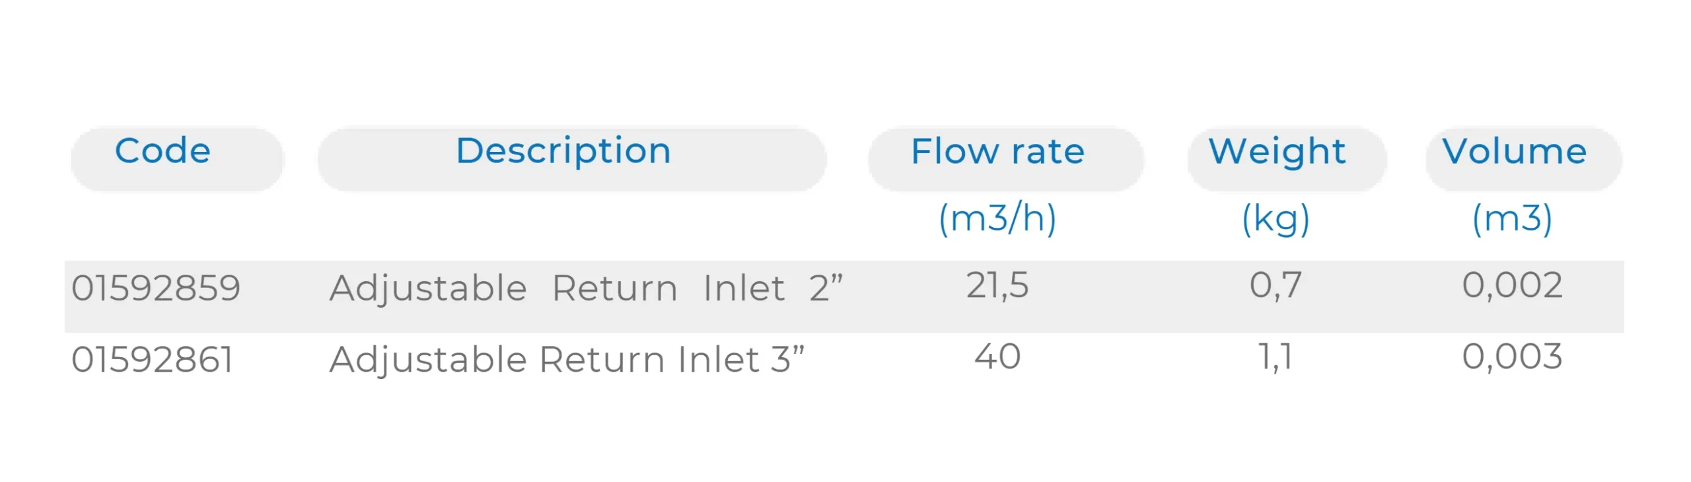Click the 0,7 weight value
This screenshot has height=482, width=1691.
point(1276,286)
